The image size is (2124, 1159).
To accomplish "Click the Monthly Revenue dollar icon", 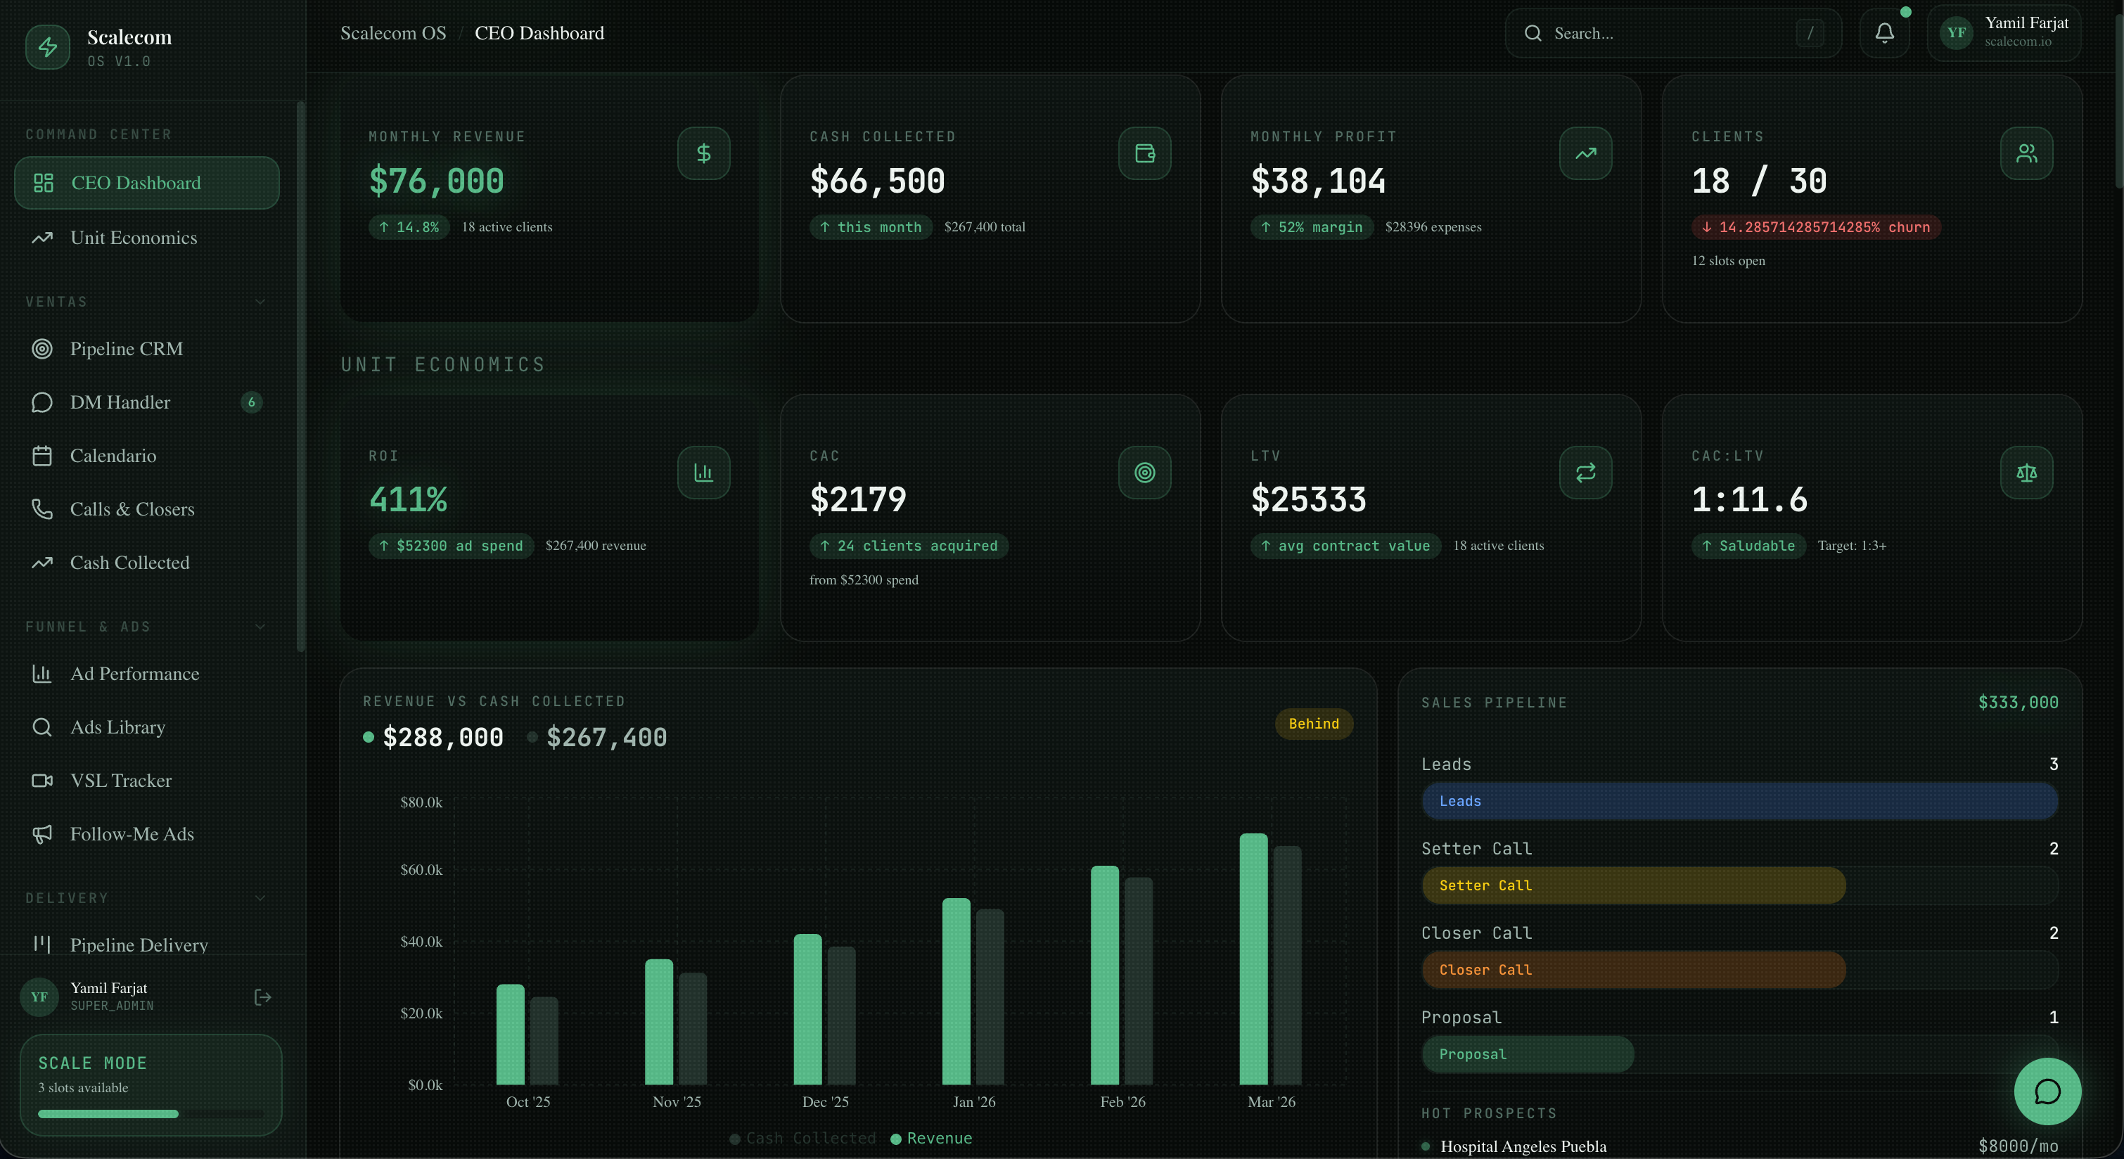I will coord(703,153).
